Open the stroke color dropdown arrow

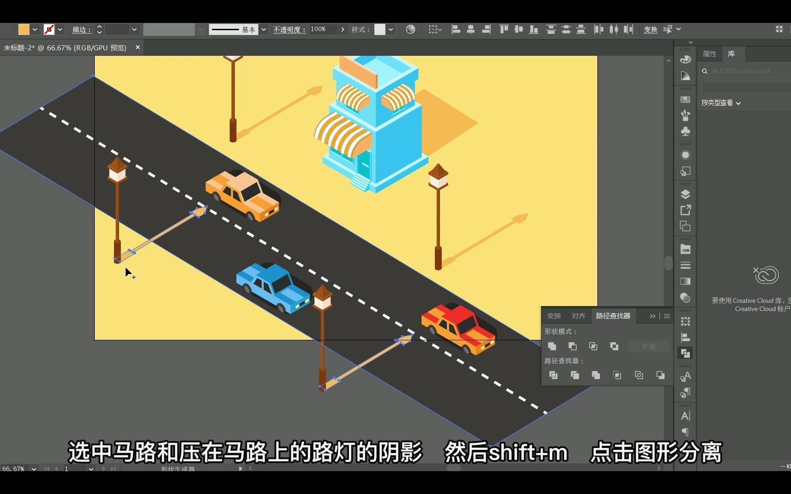[60, 29]
